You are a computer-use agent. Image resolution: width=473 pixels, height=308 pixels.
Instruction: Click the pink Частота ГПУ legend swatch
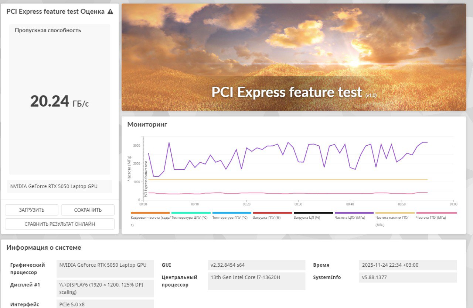point(436,213)
